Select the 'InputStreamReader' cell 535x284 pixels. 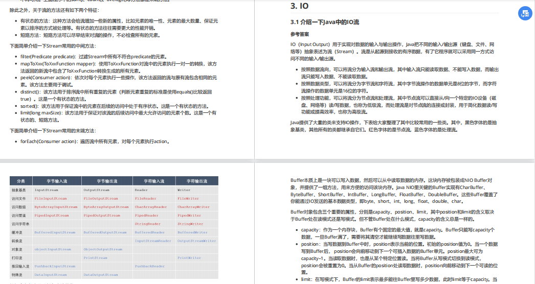pos(153,241)
